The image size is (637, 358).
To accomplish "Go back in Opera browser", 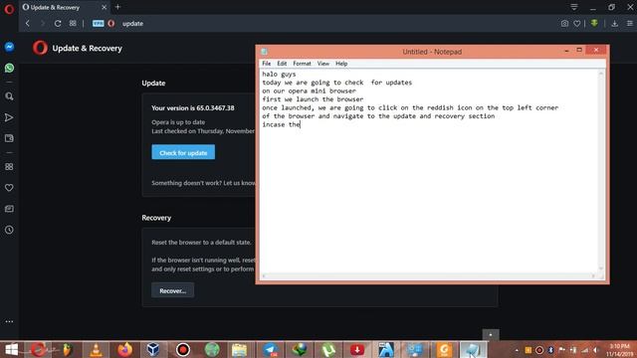I will 28,24.
